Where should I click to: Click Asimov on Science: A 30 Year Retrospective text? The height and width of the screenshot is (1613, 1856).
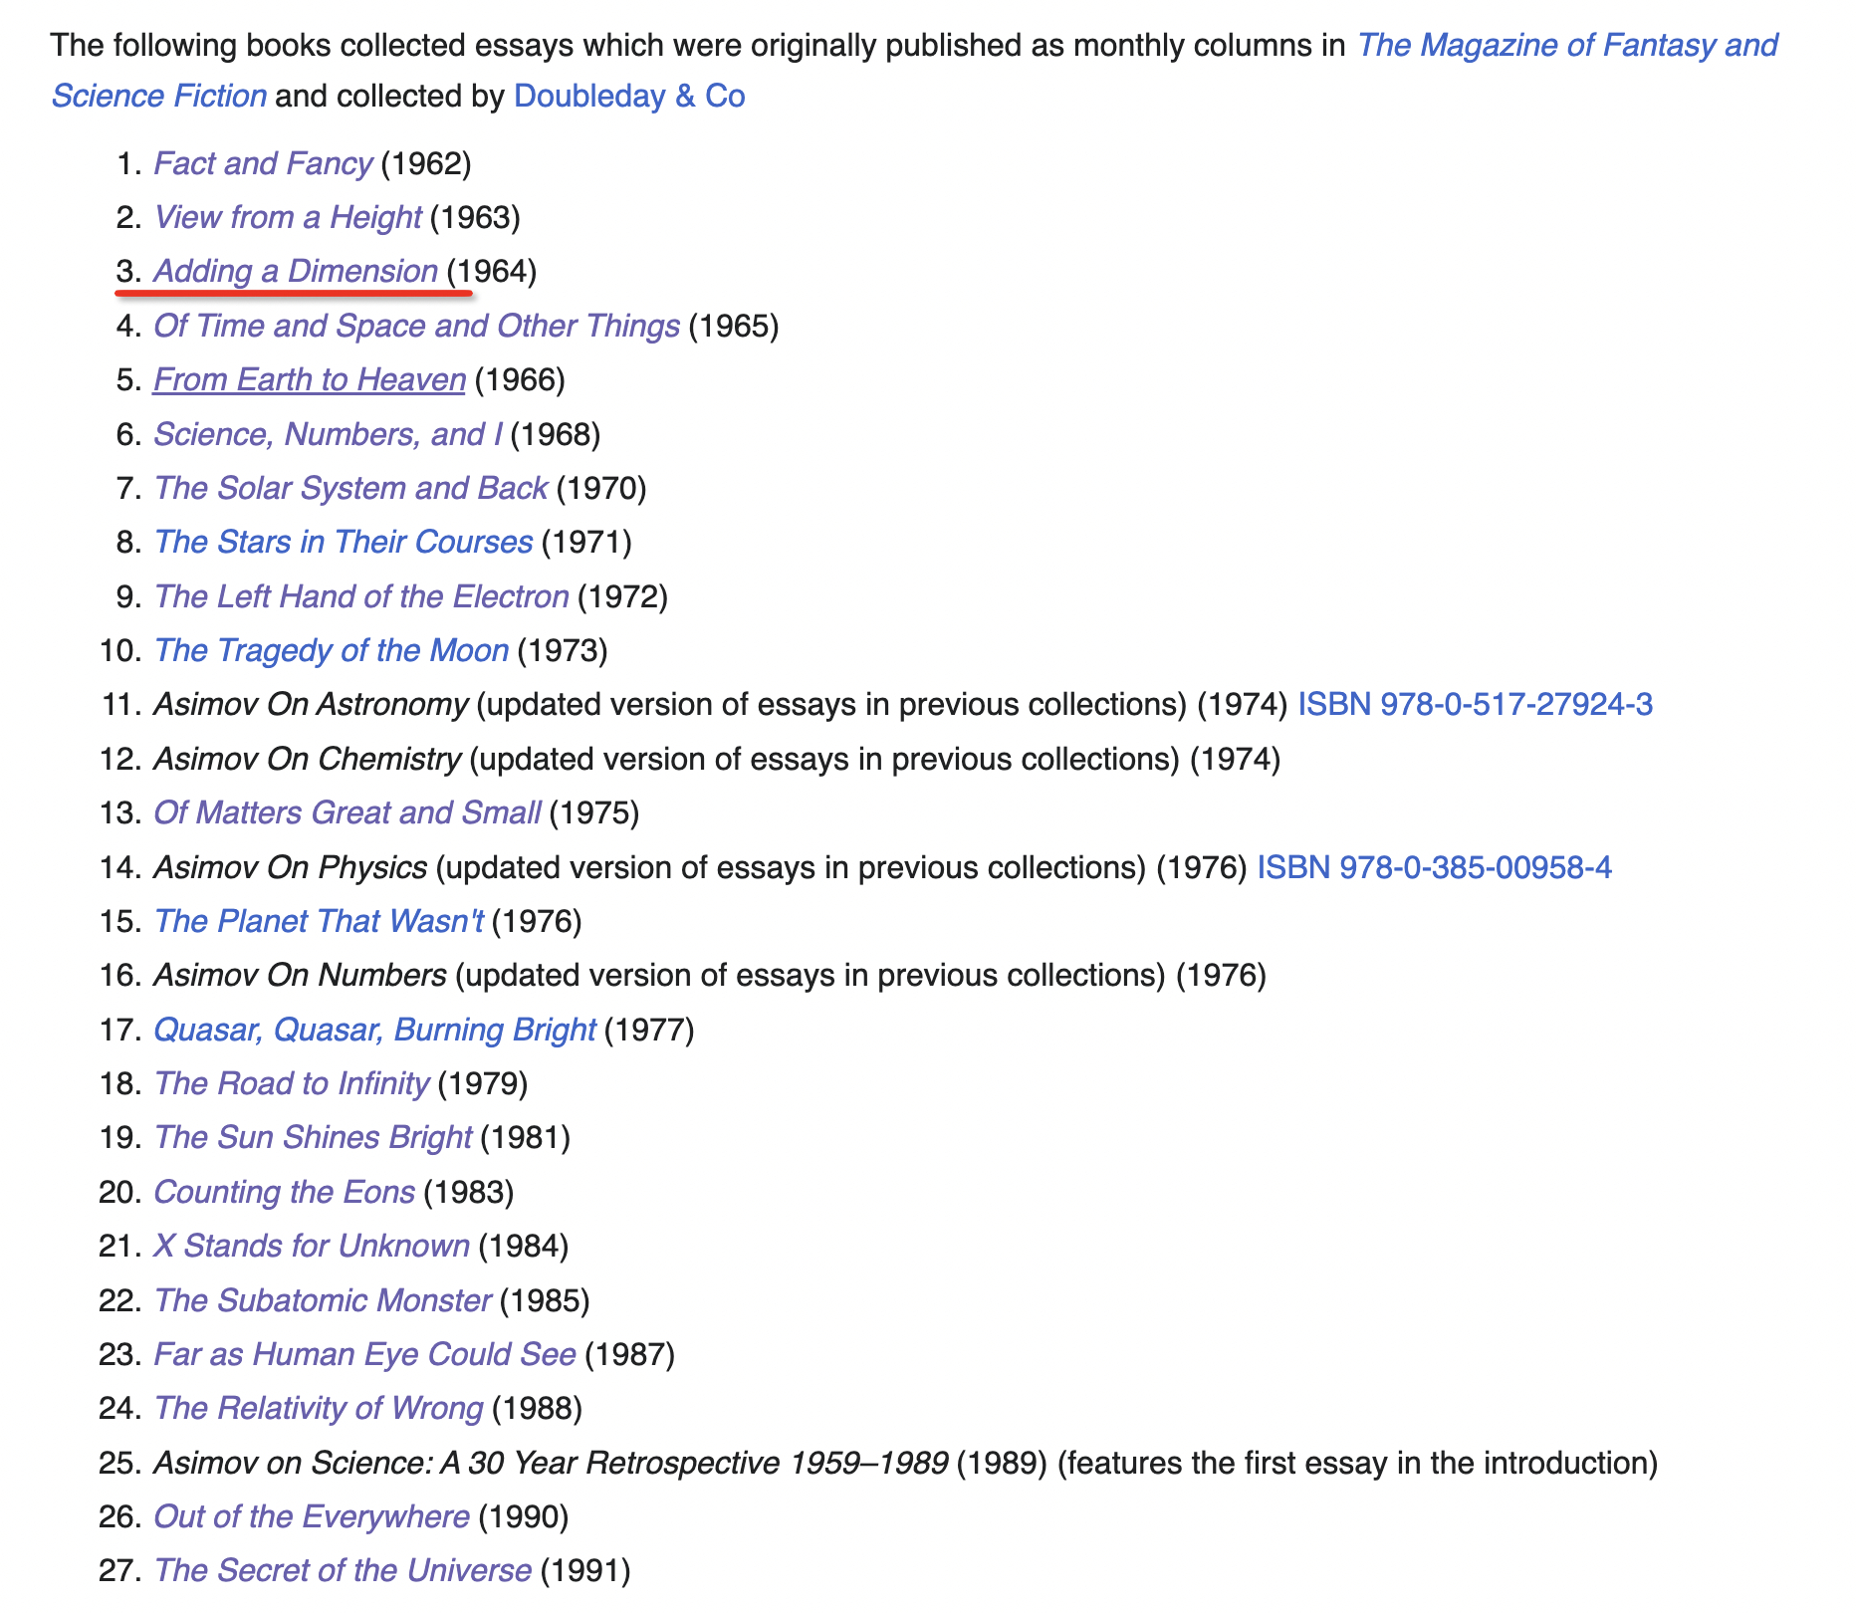[551, 1463]
